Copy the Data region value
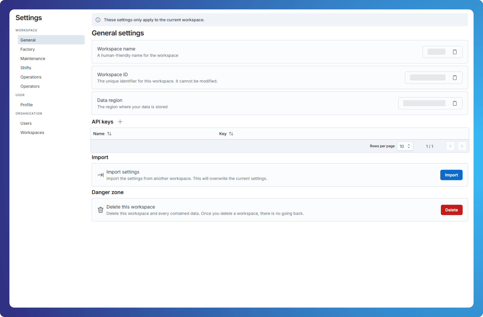The image size is (483, 317). click(454, 104)
